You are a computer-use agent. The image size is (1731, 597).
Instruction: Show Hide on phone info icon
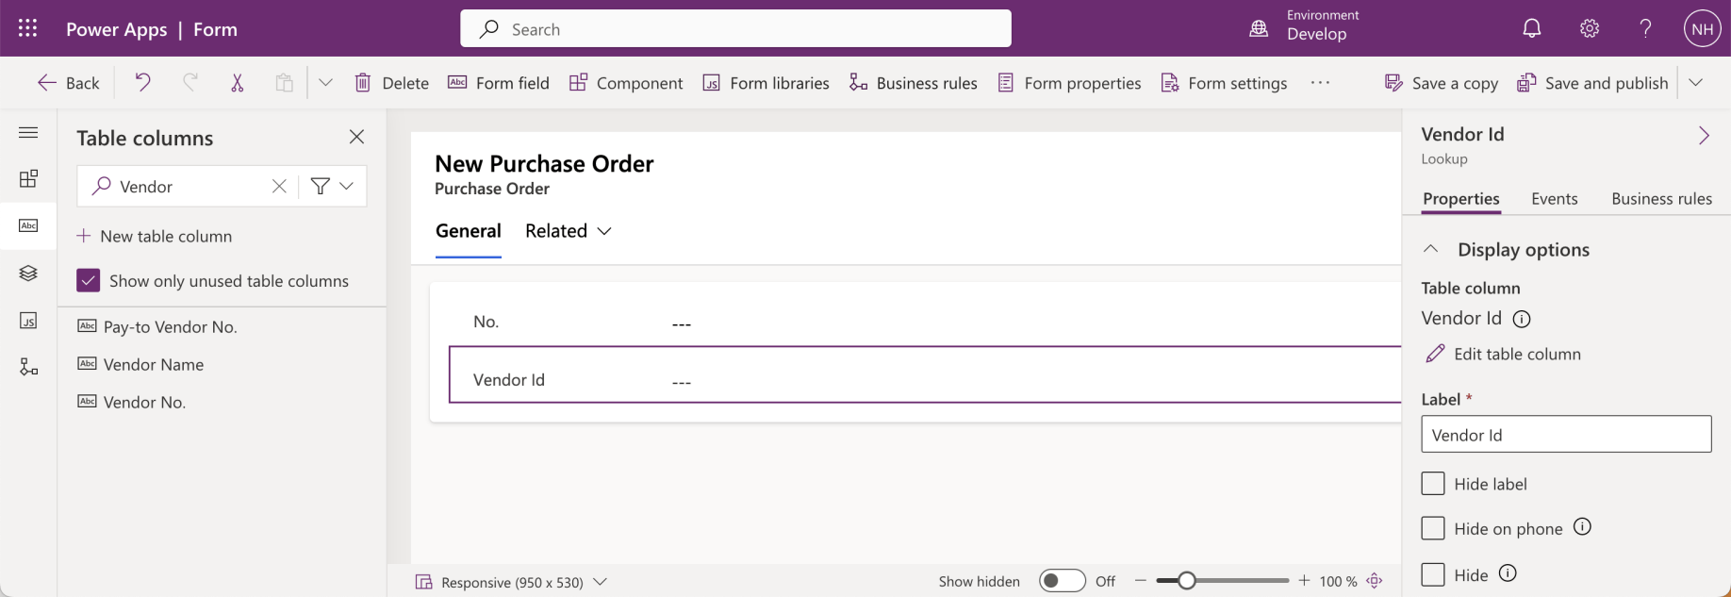point(1582,527)
